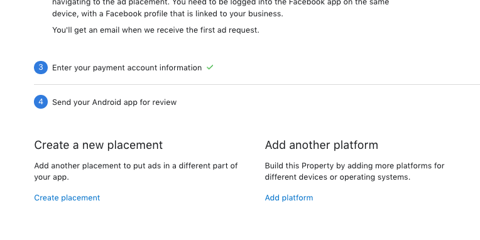The image size is (480, 240).
Task: Click the Add platform link
Action: [288, 198]
